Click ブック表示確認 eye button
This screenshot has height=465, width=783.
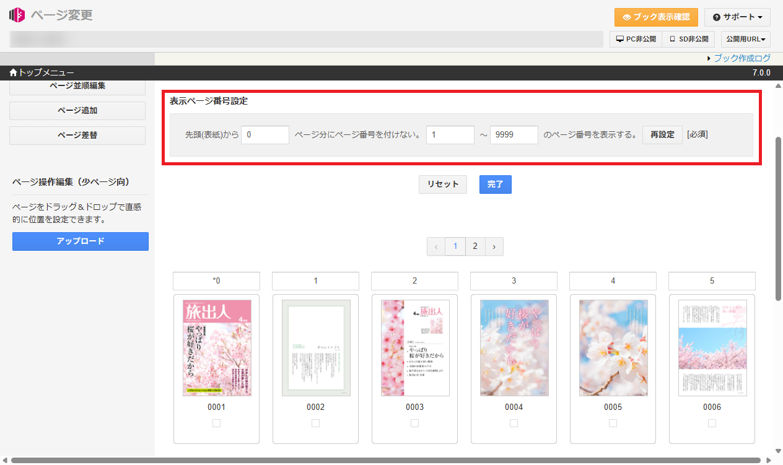click(x=656, y=17)
